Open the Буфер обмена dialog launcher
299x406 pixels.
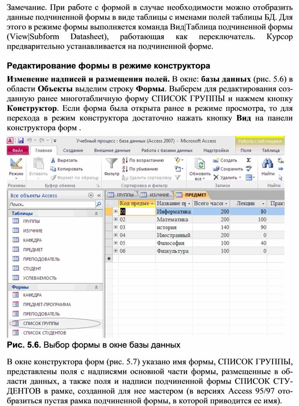98,186
